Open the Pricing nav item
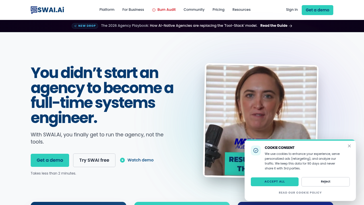Viewport: 364px width, 205px height. [x=218, y=10]
